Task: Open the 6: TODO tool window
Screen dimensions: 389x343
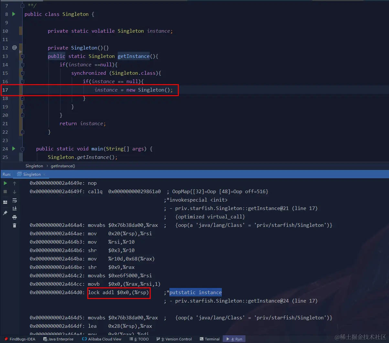Action: click(139, 339)
